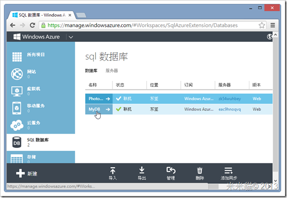Switch to the 服务器 tab
Viewport: 287px width, 198px height.
[x=111, y=71]
